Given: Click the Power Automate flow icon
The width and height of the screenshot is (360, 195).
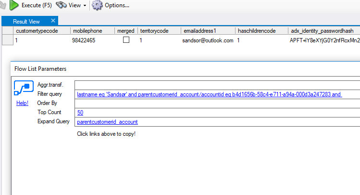Looking at the screenshot, I should [23, 89].
